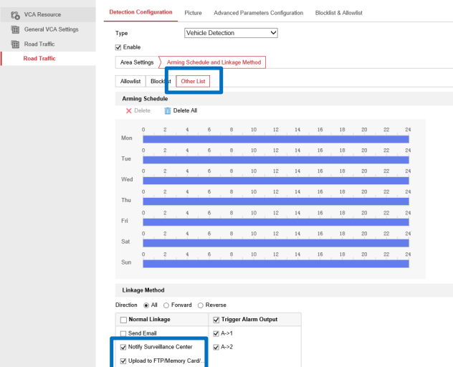Check the Send Email option
The height and width of the screenshot is (367, 453).
point(123,333)
